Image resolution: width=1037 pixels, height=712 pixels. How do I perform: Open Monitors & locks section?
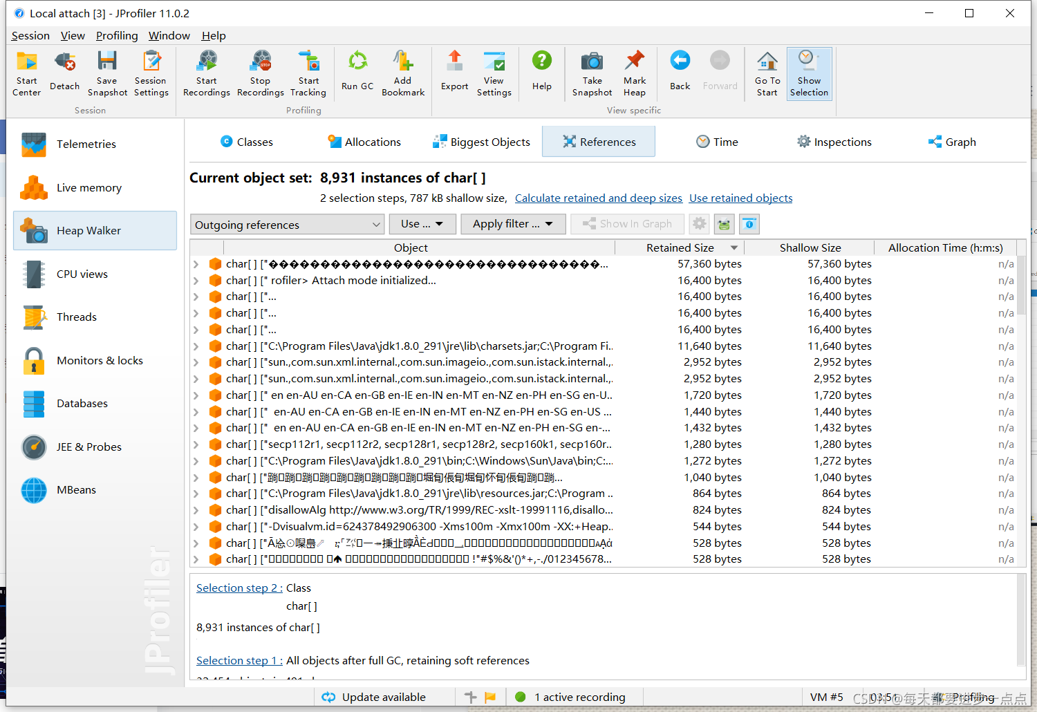[x=95, y=360]
